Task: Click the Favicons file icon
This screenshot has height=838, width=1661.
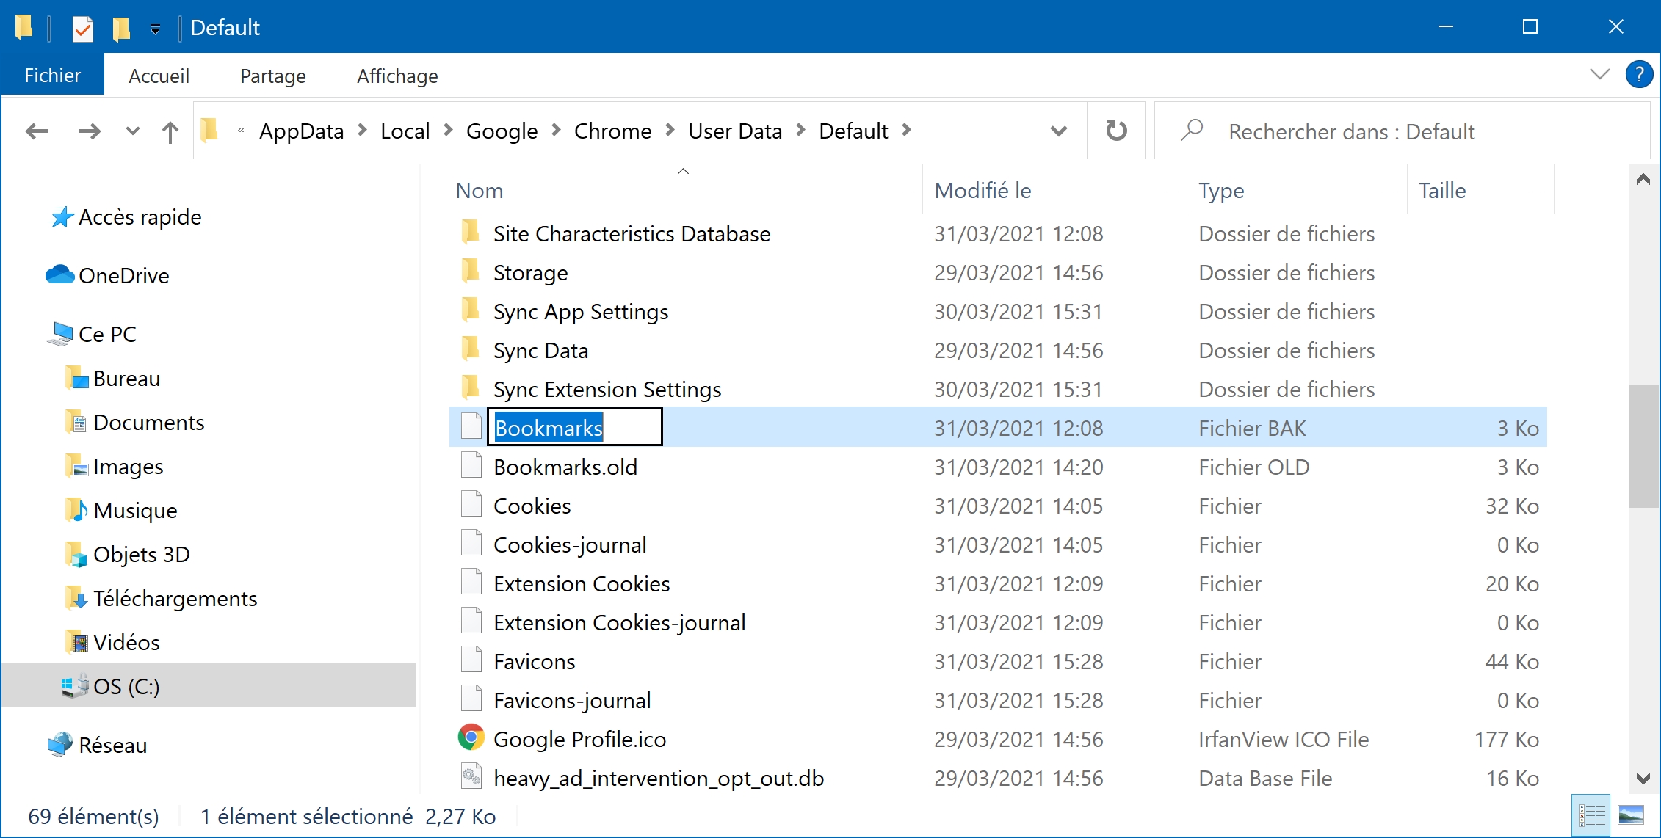Action: [471, 660]
